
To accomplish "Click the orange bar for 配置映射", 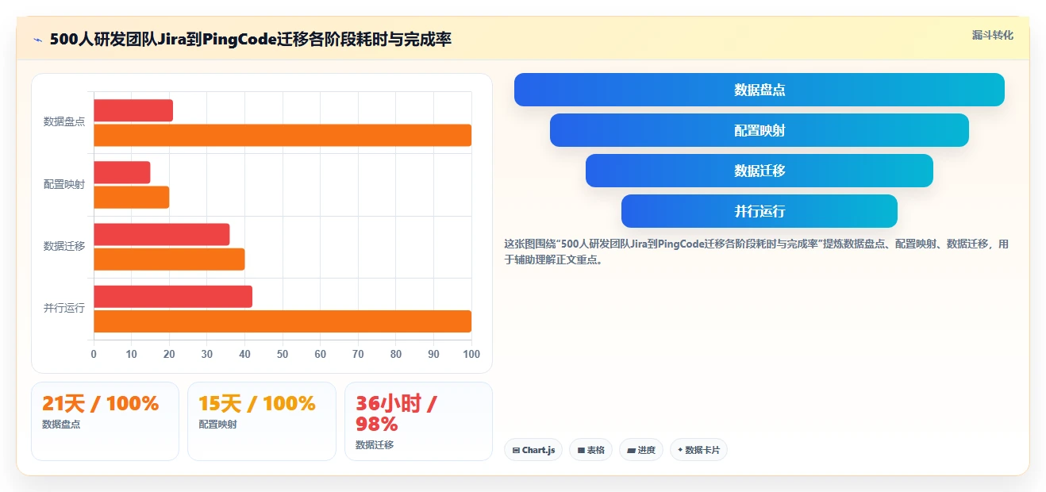I will click(x=132, y=197).
